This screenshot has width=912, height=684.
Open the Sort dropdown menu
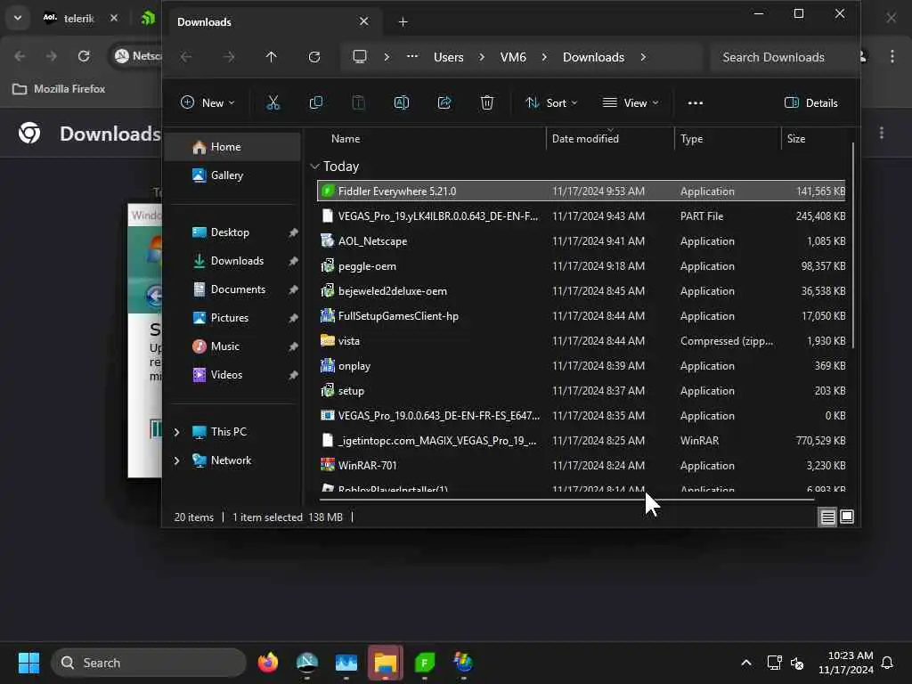point(551,103)
